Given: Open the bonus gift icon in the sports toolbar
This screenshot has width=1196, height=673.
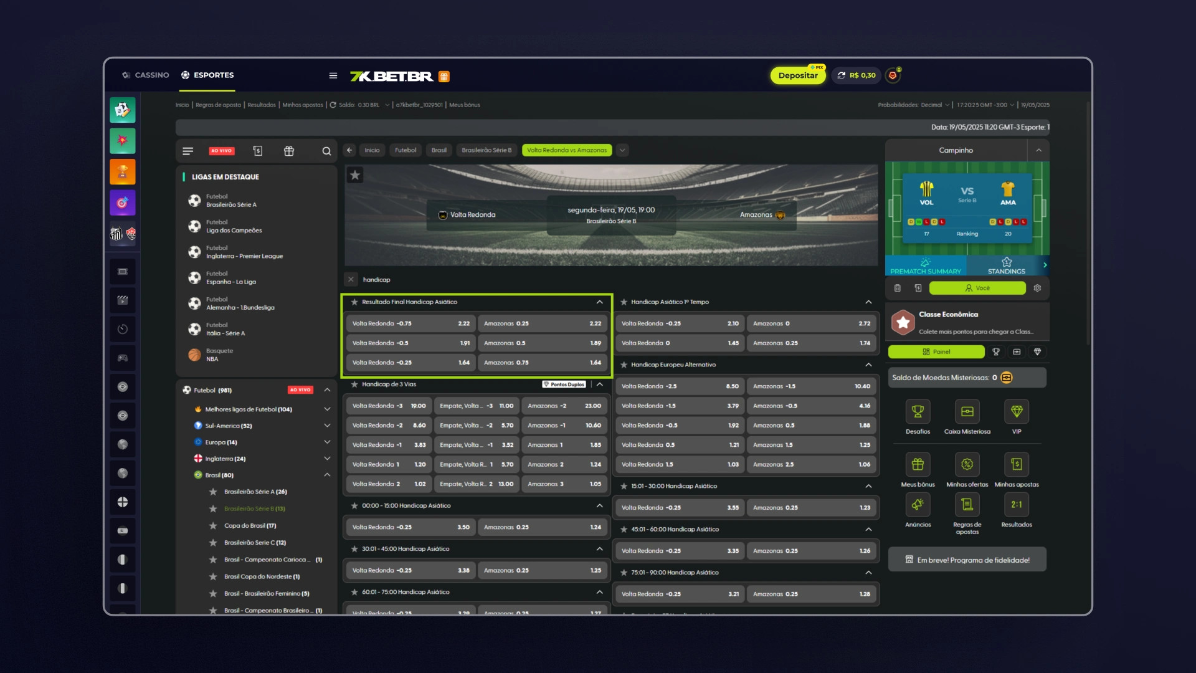Looking at the screenshot, I should tap(289, 151).
